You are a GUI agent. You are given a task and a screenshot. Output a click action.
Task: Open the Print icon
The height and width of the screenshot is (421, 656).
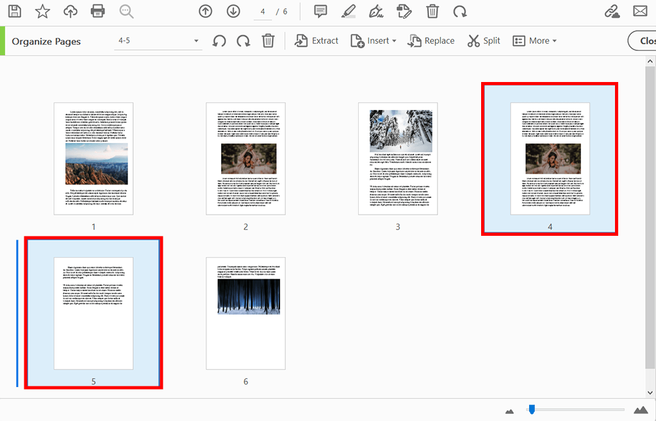98,12
